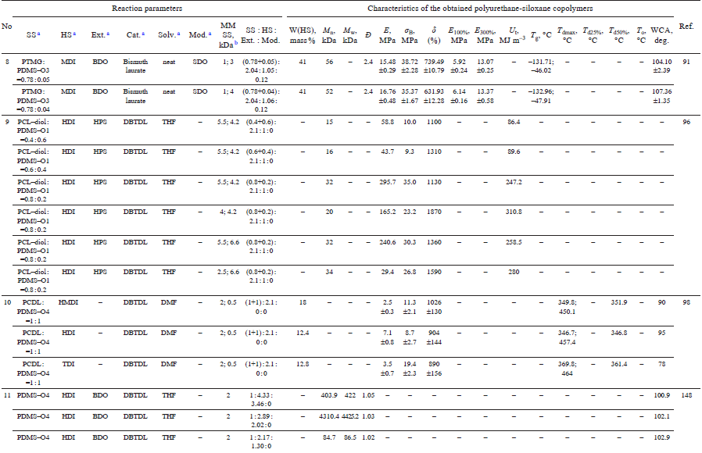Select the 'PTMG: PDMS–O3 −0.78:0.05' cell
The height and width of the screenshot is (453, 702).
point(33,70)
